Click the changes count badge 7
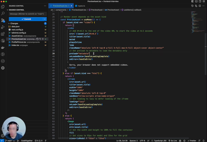The height and width of the screenshot is (142, 207). [45, 24]
